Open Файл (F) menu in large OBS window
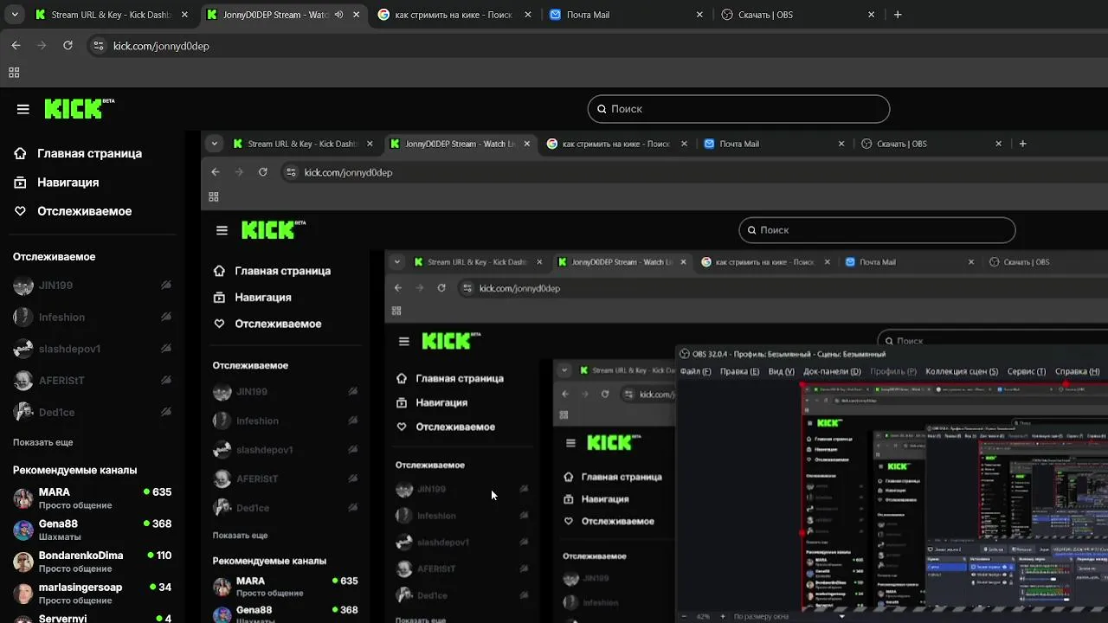 (x=695, y=371)
